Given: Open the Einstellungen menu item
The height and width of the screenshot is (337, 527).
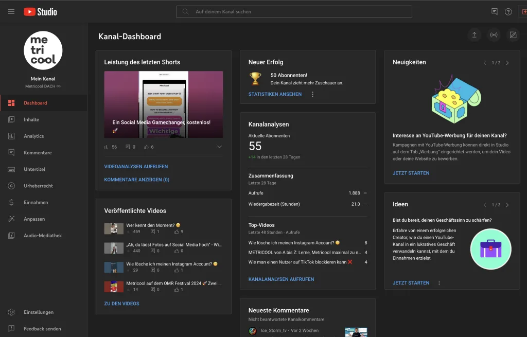Looking at the screenshot, I should [44, 312].
